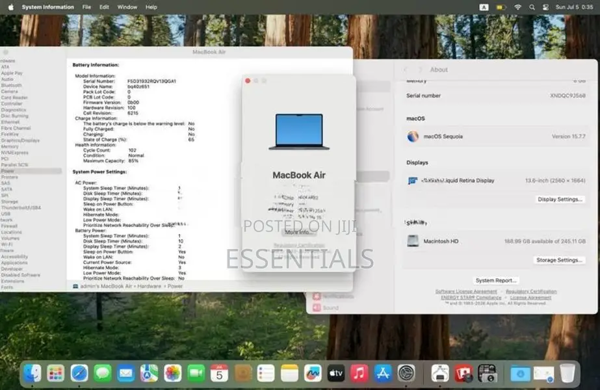Open Regulatory Certification link in About pane
This screenshot has height=390, width=600.
531,292
